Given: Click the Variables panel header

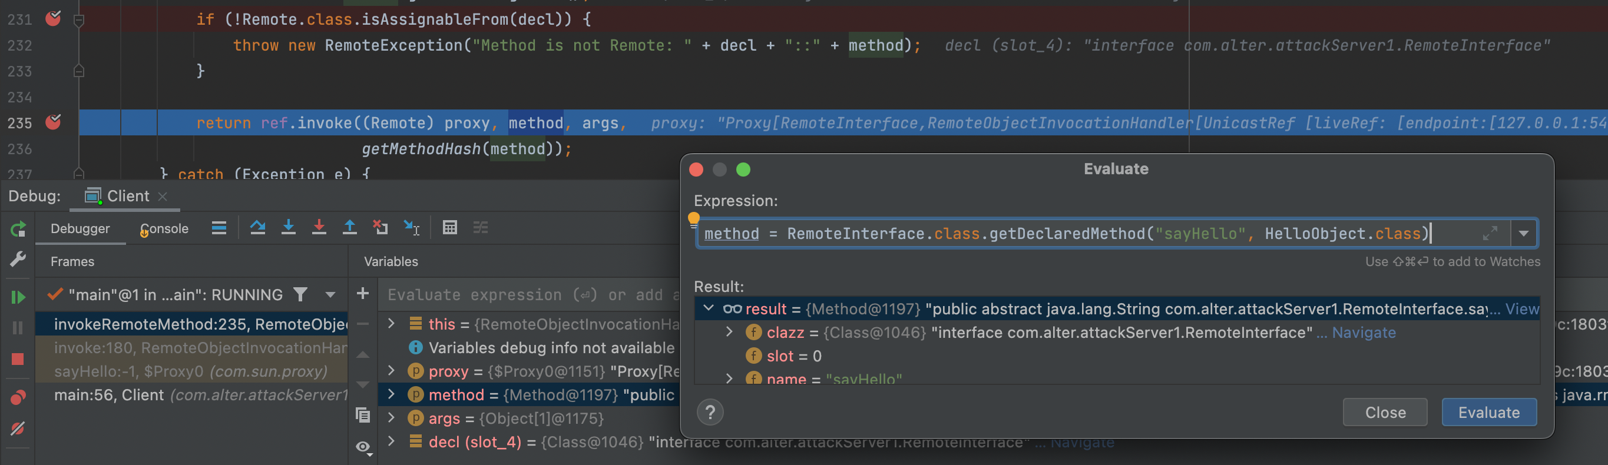Looking at the screenshot, I should click(391, 261).
